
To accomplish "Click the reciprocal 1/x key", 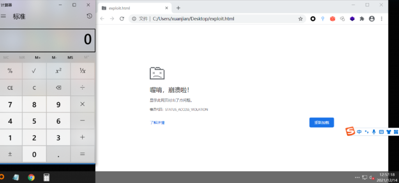I will tap(83, 71).
